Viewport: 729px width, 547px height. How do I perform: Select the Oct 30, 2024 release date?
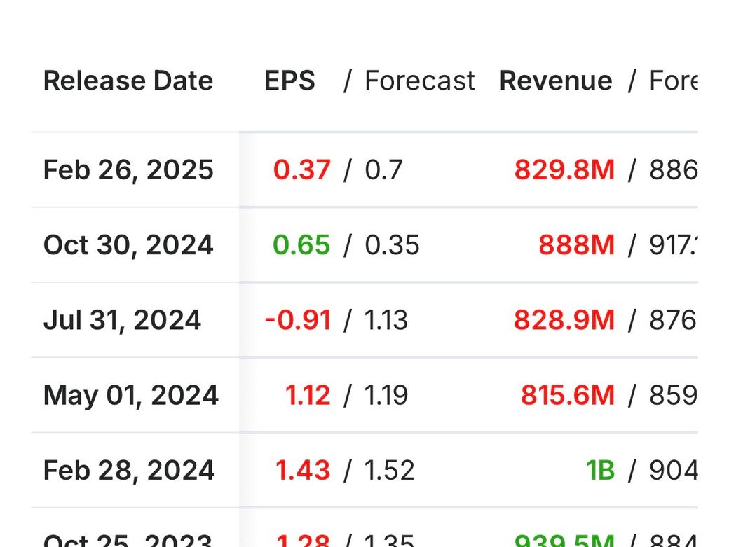tap(128, 245)
